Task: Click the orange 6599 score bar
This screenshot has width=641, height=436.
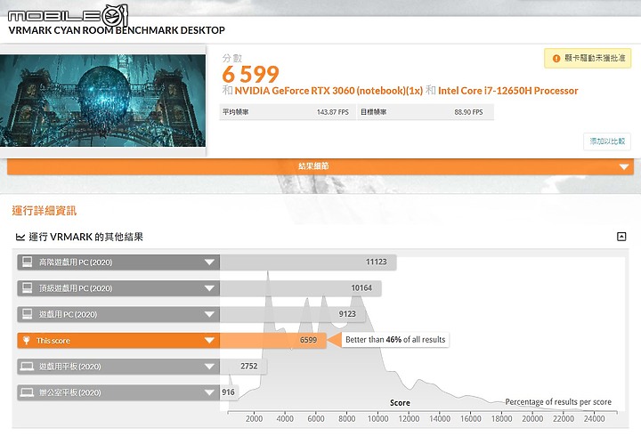Action: coord(273,340)
